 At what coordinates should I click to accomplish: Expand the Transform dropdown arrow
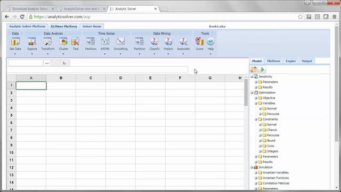point(47,54)
